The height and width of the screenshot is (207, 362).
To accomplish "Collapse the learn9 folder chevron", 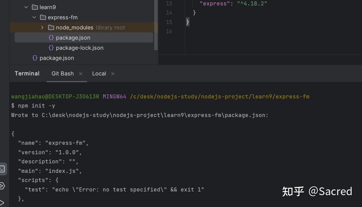I will (26, 7).
